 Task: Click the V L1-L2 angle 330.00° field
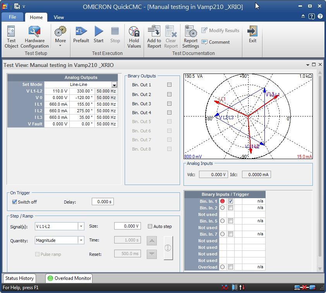tap(82, 91)
